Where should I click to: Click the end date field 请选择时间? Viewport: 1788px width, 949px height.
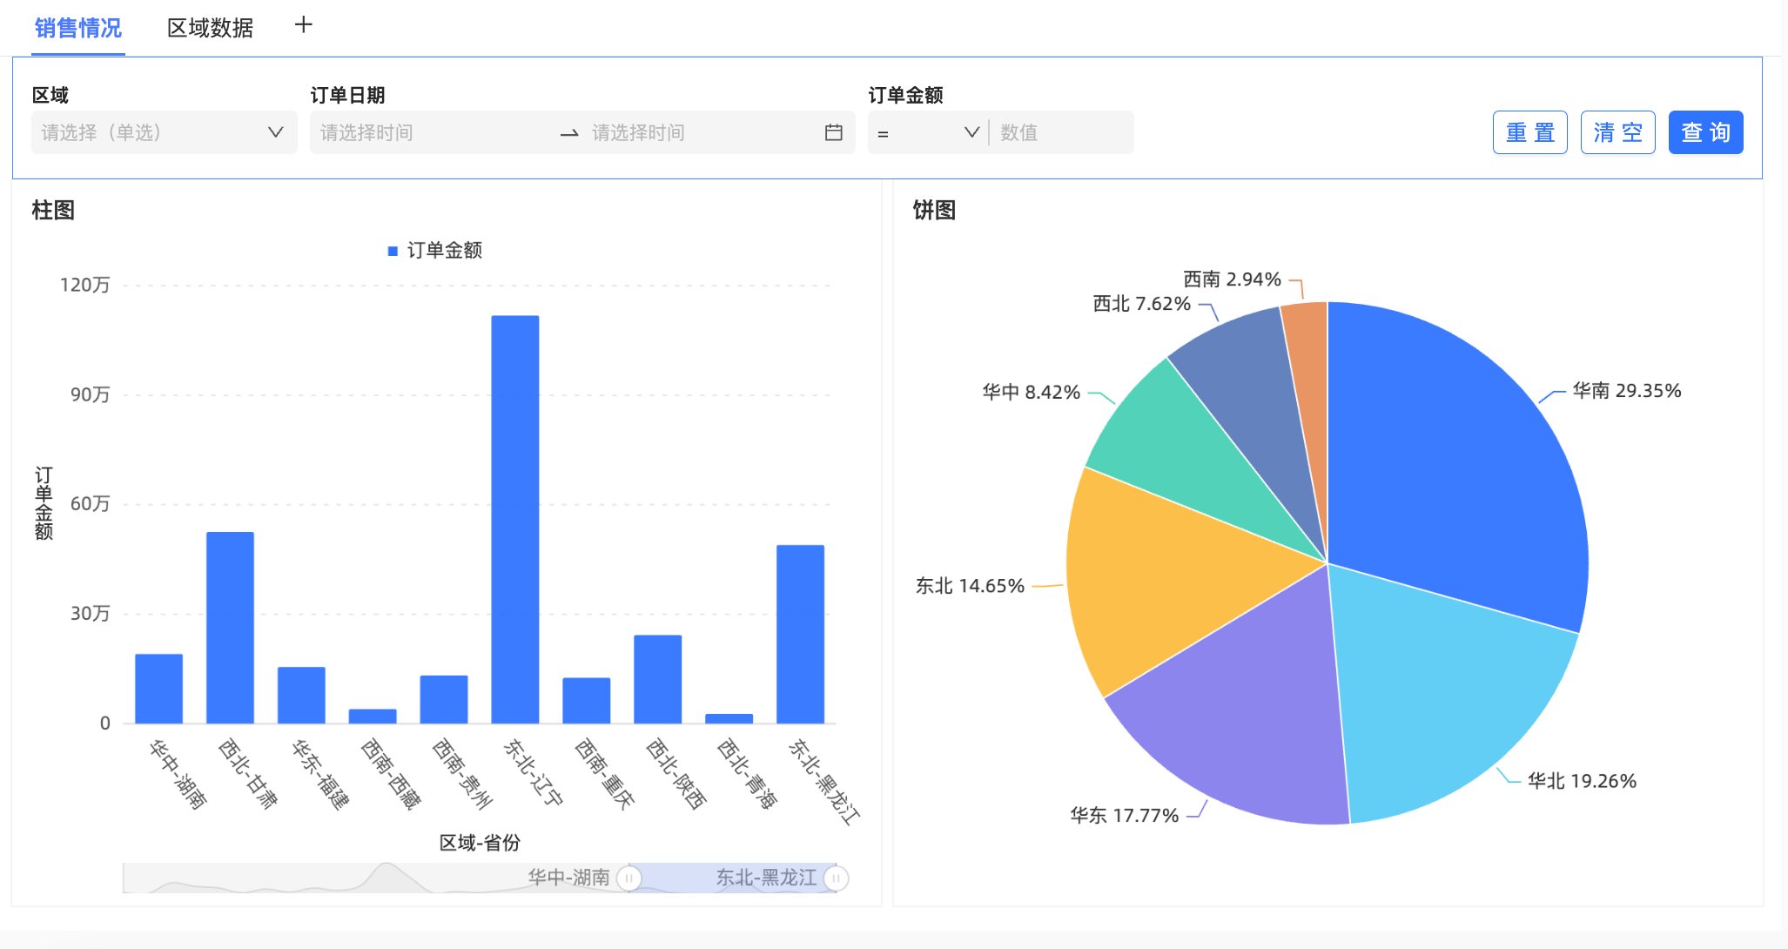click(701, 132)
